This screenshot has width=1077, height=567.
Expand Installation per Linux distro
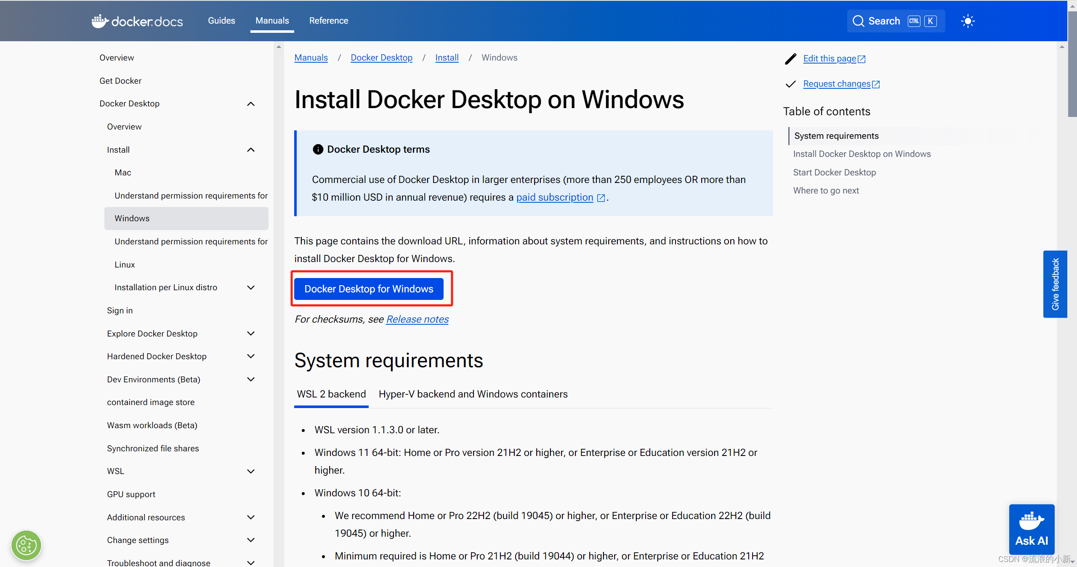click(x=251, y=288)
